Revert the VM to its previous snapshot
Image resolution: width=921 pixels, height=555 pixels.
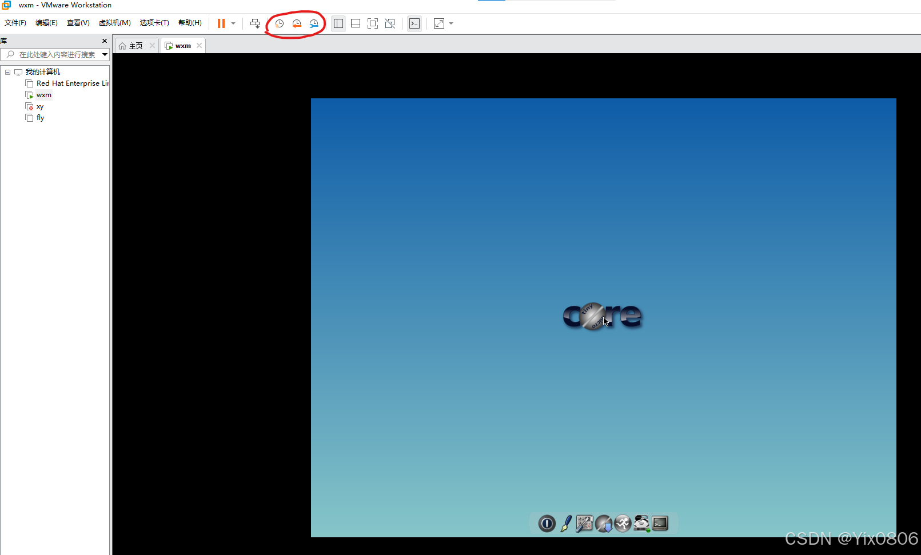click(x=297, y=23)
